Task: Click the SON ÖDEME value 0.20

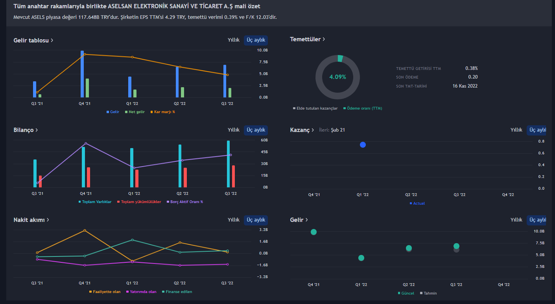Action: (473, 77)
